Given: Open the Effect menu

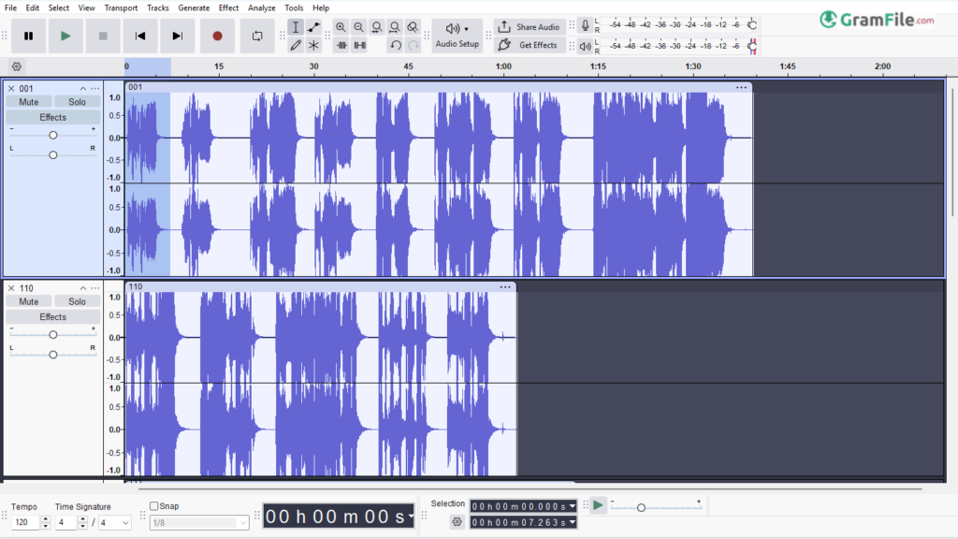Looking at the screenshot, I should pos(228,7).
